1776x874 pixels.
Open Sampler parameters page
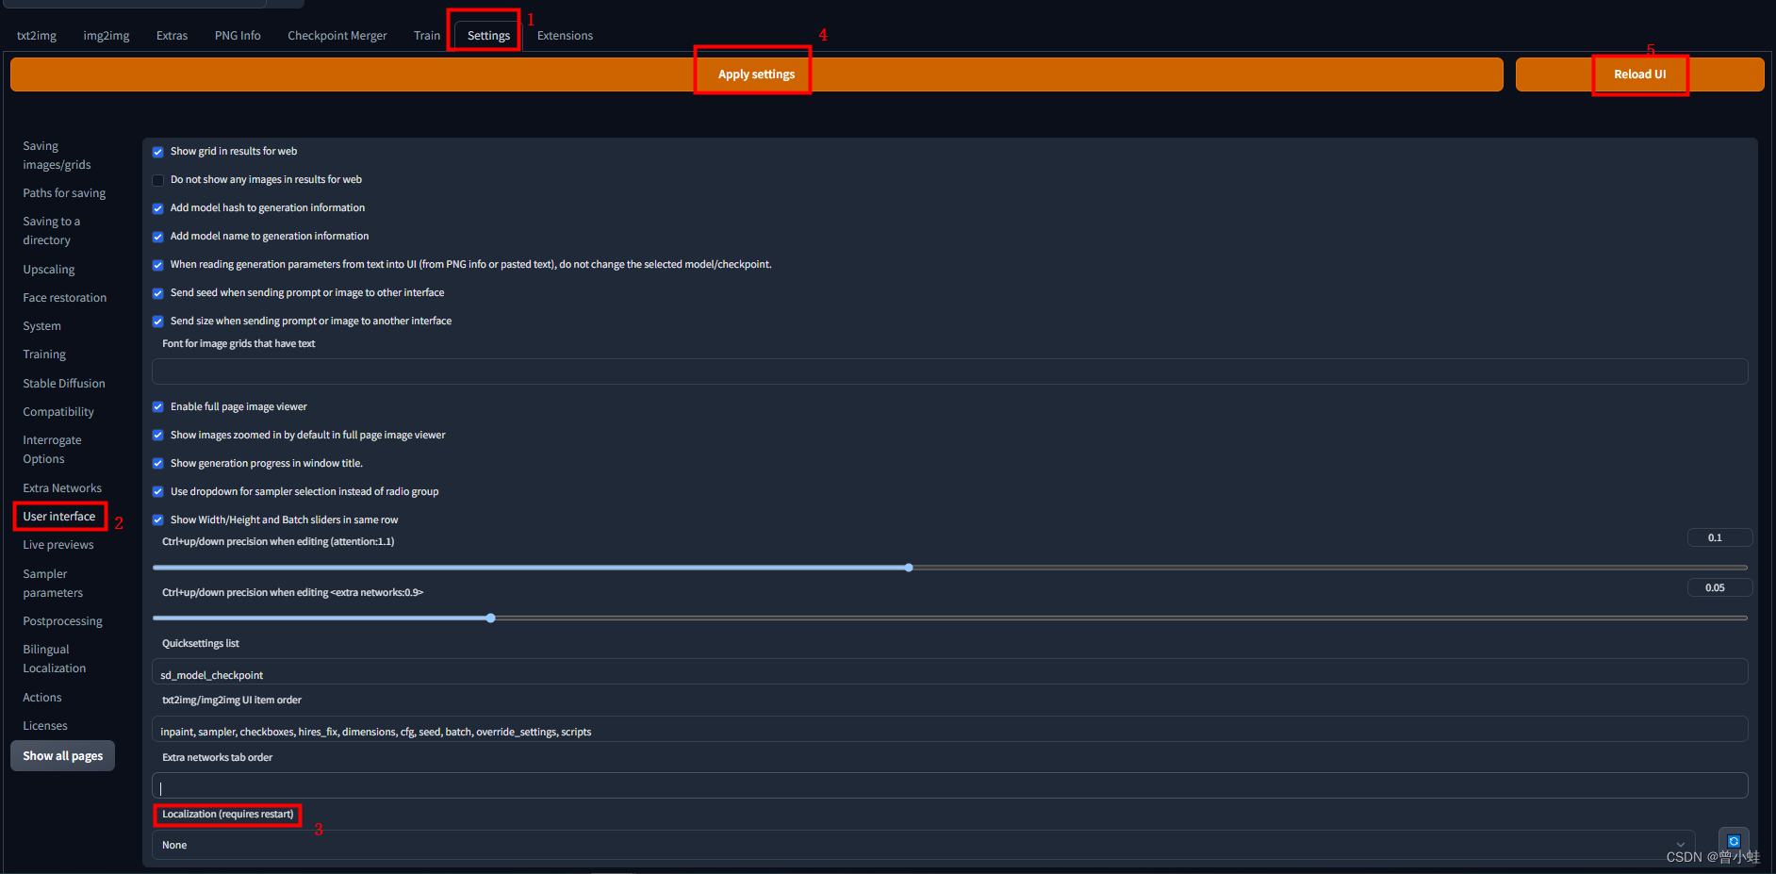(53, 584)
